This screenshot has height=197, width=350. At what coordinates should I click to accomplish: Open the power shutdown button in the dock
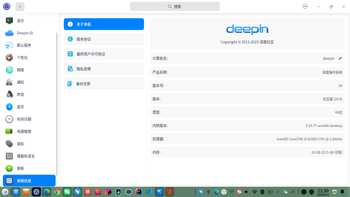pos(304,192)
